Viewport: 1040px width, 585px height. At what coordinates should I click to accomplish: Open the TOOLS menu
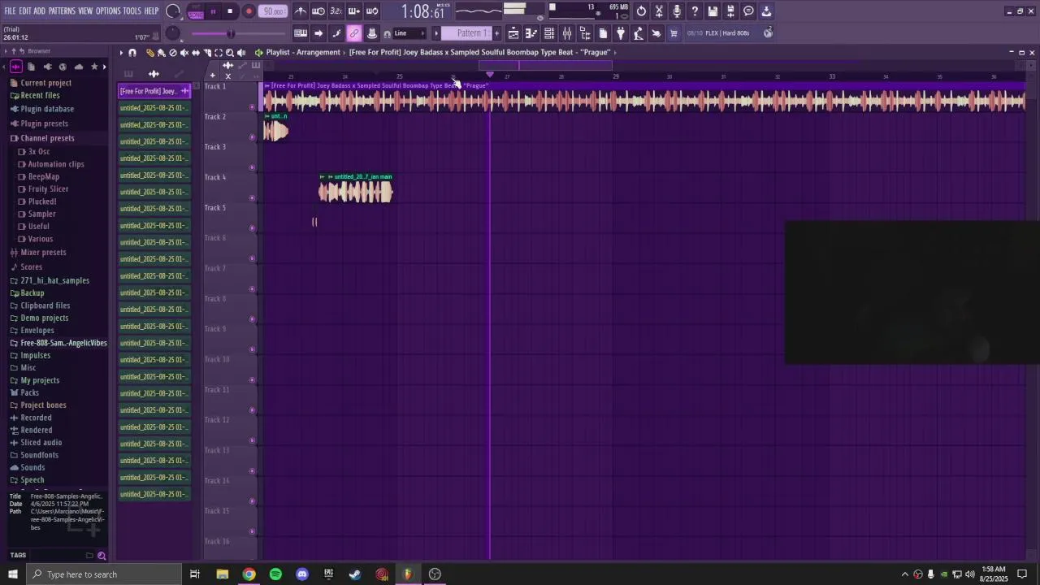pos(132,11)
